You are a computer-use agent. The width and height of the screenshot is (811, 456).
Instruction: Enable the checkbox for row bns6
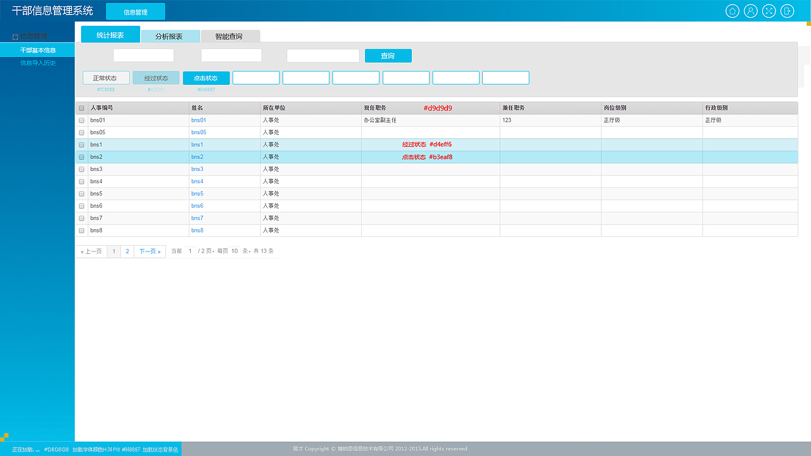coord(81,206)
